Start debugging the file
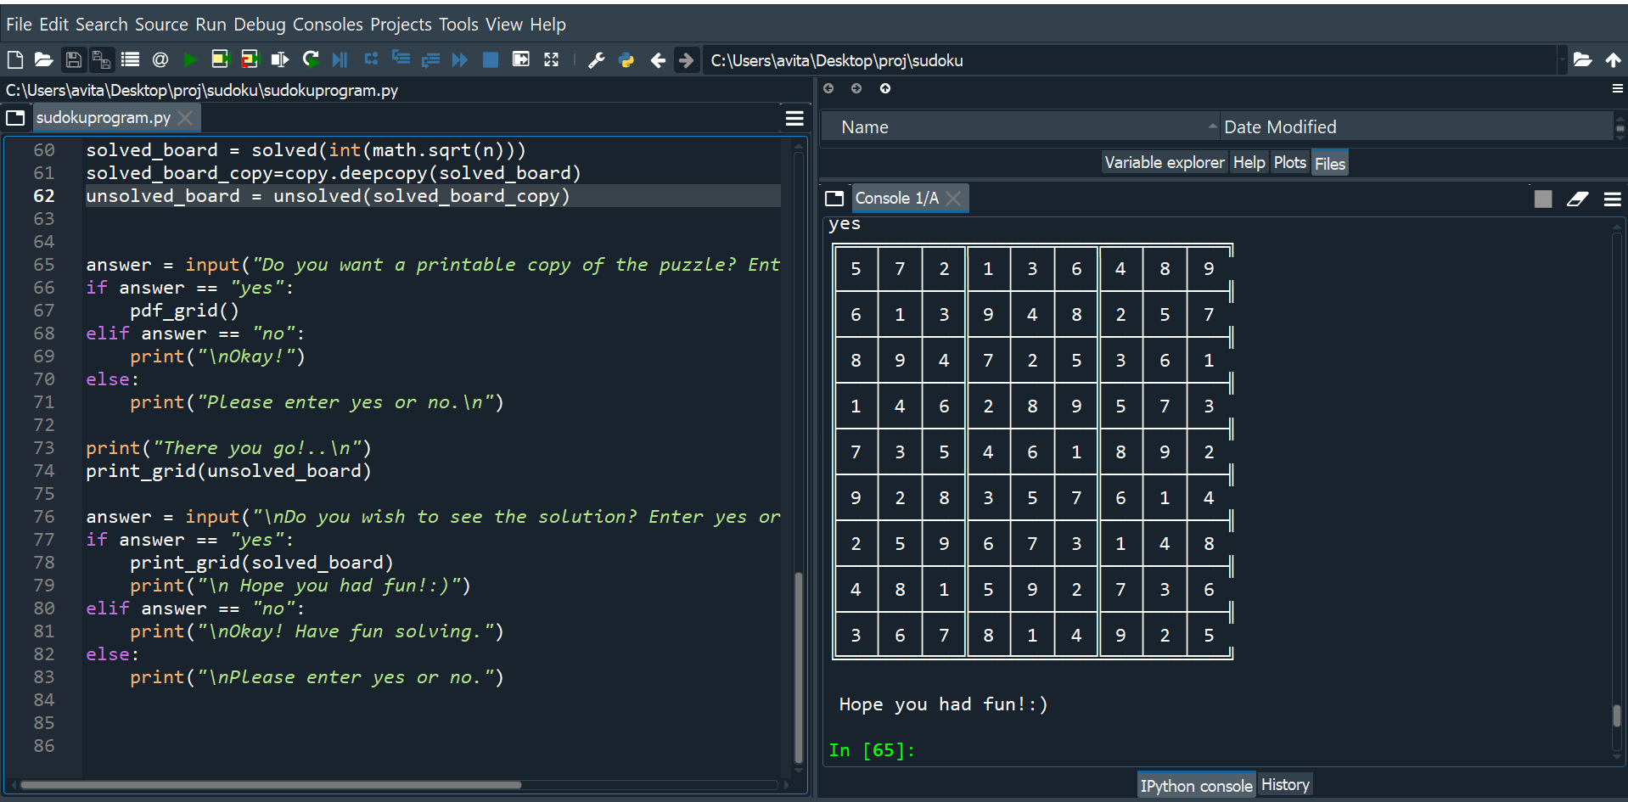The image size is (1628, 802). [x=340, y=59]
